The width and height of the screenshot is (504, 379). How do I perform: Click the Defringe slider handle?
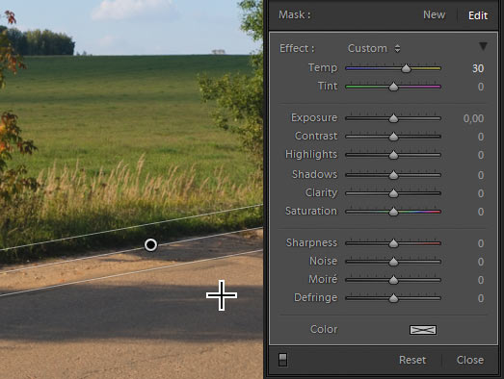393,298
